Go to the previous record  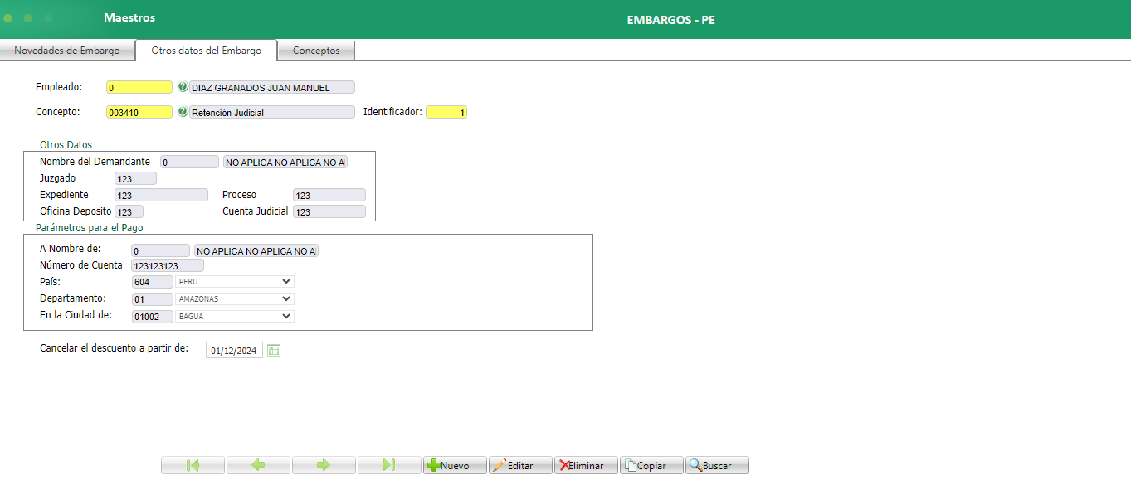pos(258,465)
